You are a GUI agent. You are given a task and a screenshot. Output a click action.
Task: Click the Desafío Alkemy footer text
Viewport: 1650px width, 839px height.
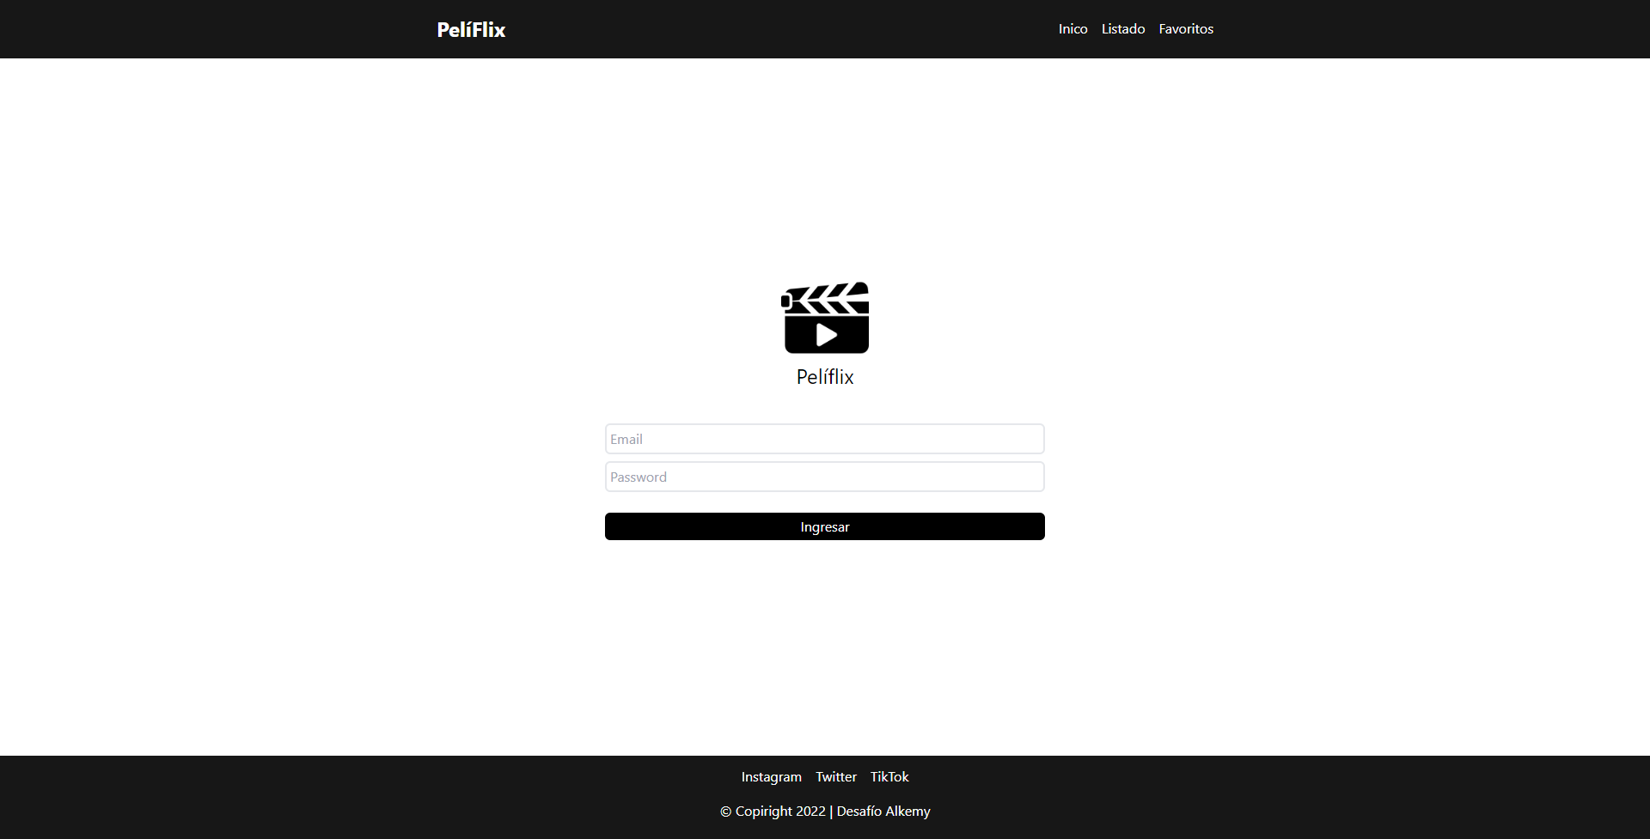(x=883, y=812)
